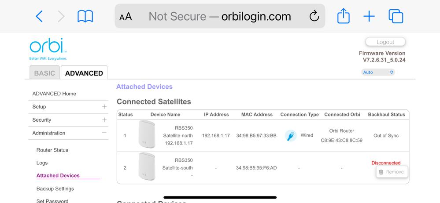
Task: Click the wired connection icon for Satellite-north
Action: (x=291, y=135)
